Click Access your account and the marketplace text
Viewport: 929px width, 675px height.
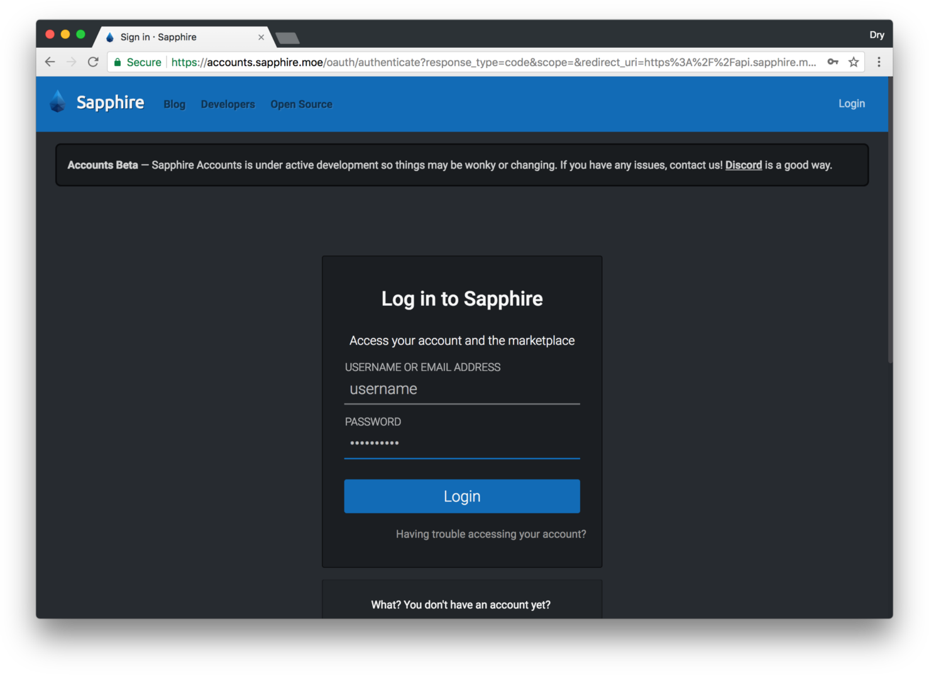pyautogui.click(x=462, y=340)
